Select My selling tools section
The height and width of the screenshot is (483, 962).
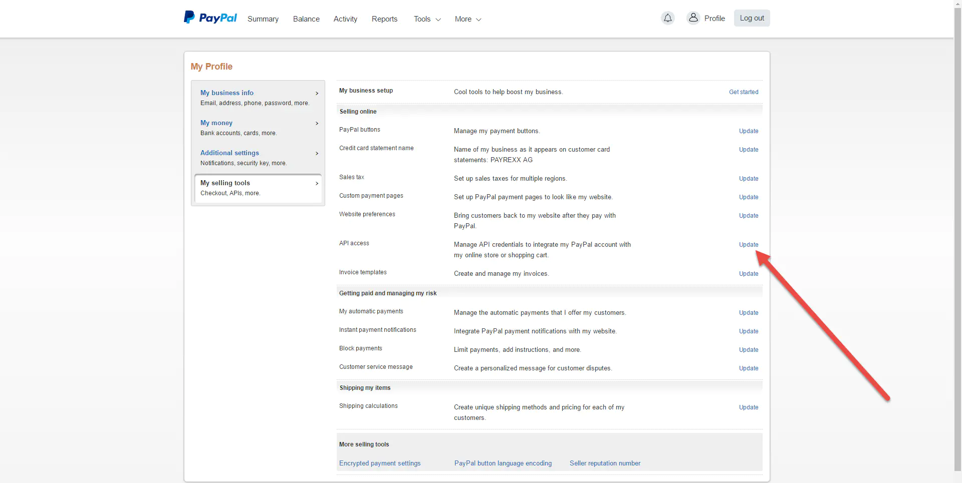point(225,183)
